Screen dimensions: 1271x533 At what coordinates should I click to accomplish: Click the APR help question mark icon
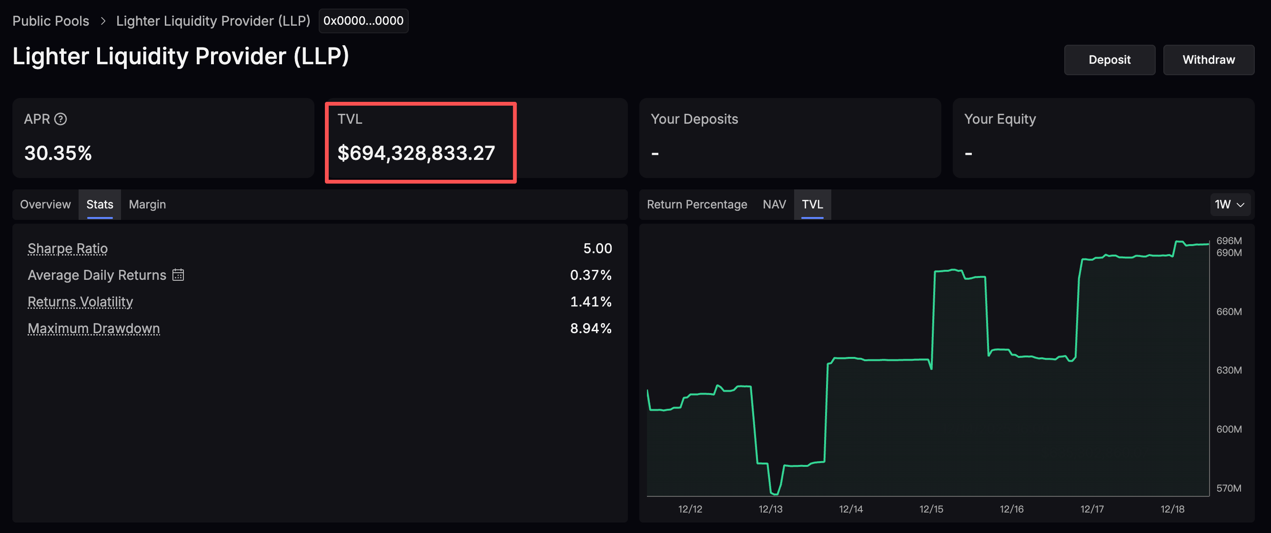(60, 118)
